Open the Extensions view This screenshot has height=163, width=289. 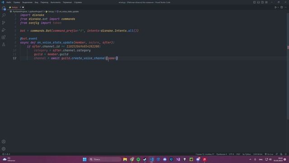(x=4, y=37)
